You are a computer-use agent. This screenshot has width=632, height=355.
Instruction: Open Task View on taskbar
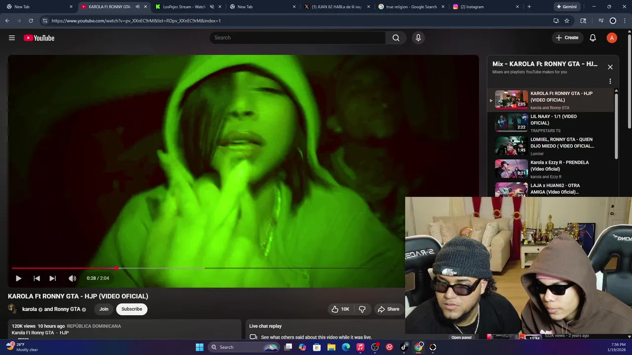[288, 347]
